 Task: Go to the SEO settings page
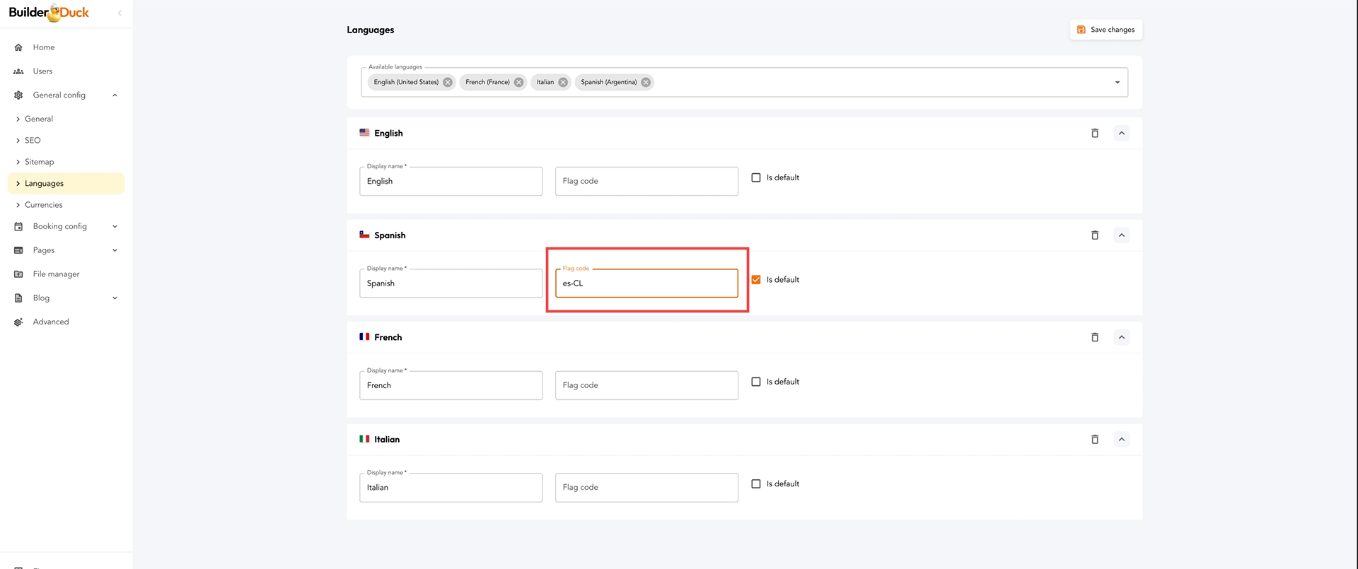(x=33, y=141)
